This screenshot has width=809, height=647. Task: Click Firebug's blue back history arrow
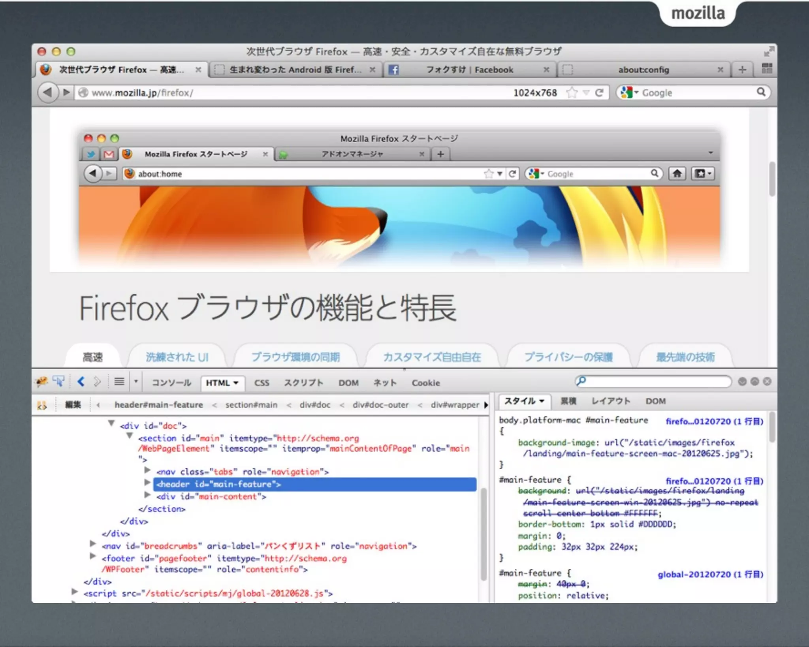[x=81, y=382]
